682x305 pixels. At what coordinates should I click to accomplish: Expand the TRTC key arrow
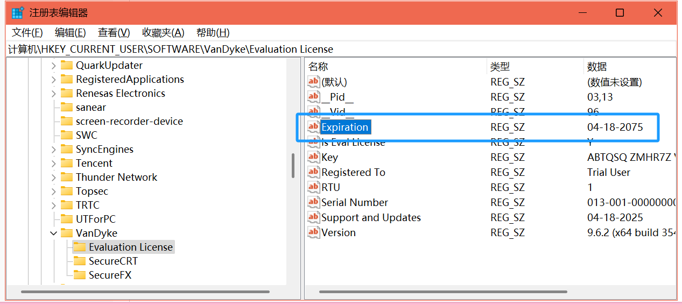coord(53,205)
